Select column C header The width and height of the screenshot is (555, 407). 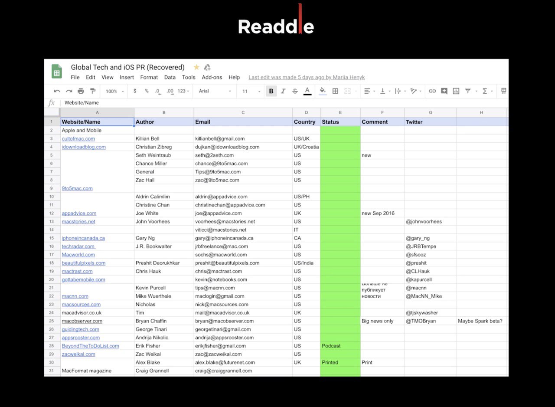(243, 113)
